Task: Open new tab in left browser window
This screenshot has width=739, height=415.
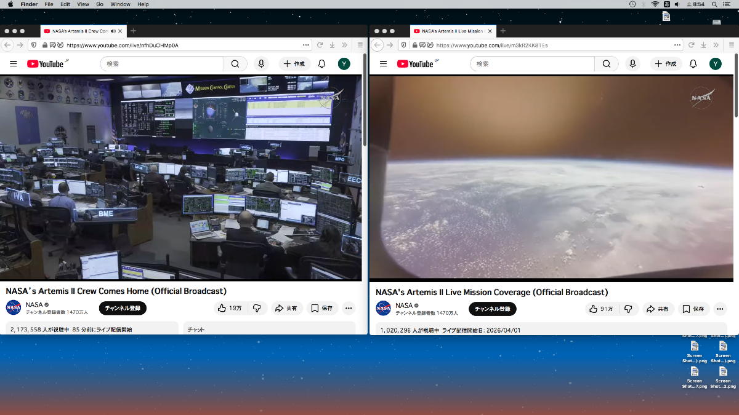Action: coord(133,31)
